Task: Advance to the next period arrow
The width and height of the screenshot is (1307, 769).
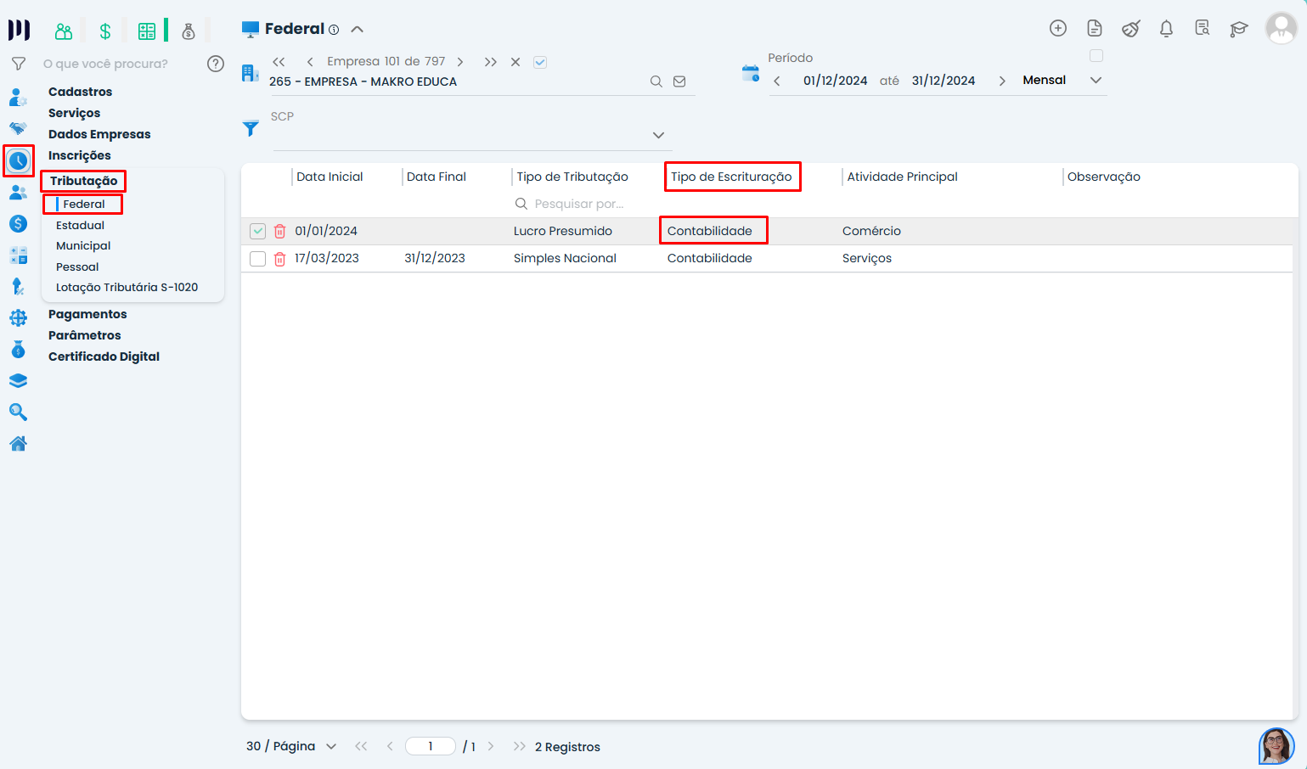Action: (x=1002, y=81)
